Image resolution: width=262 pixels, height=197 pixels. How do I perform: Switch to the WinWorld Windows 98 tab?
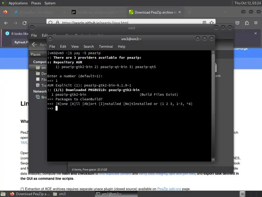click(x=97, y=12)
